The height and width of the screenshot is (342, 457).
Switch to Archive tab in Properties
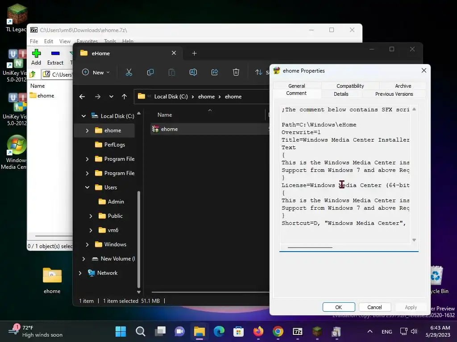click(403, 86)
